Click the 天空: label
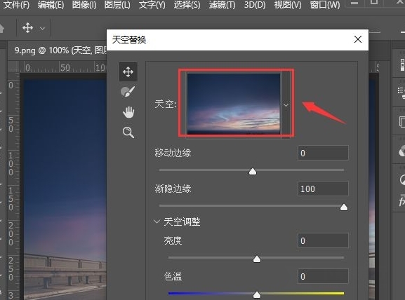Viewport: 405px width, 300px height. tap(166, 104)
